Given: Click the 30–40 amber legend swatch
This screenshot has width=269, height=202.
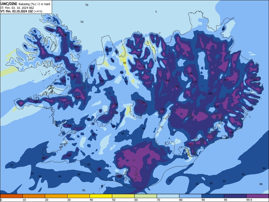Looking at the screenshot, I should point(79,196).
